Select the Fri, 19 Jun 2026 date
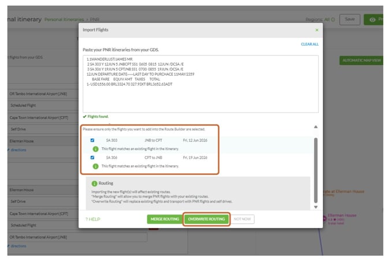387x261 pixels. [195, 158]
